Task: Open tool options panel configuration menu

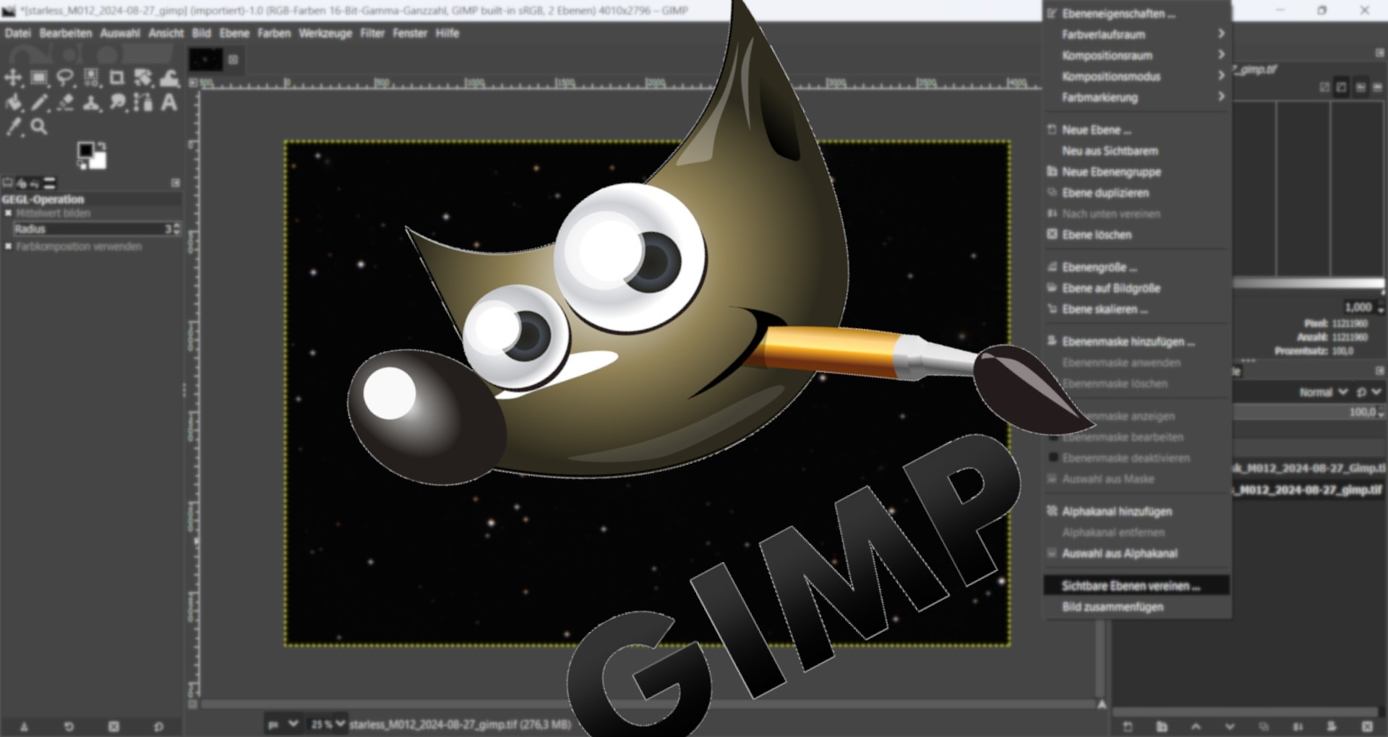Action: point(176,183)
